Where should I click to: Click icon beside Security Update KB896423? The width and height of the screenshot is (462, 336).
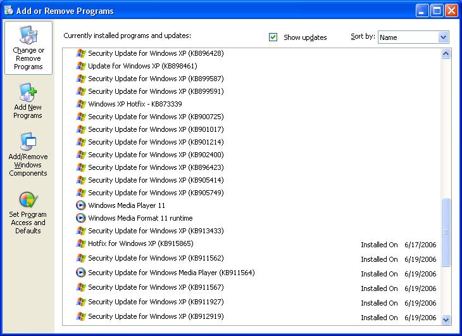tap(81, 167)
